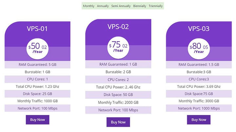Image resolution: width=236 pixels, height=132 pixels.
Task: Switch to Triennially pricing tab
Action: pyautogui.click(x=156, y=6)
